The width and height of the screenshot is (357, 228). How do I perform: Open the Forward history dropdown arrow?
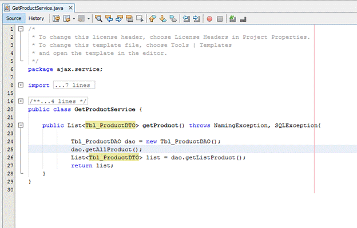point(89,19)
